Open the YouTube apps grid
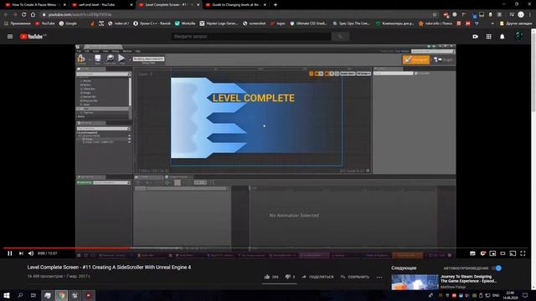 (489, 37)
